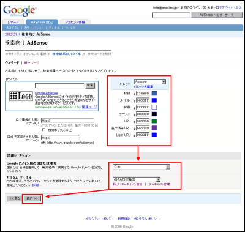Click the ログアウト link
Screen dimensions: 245x232
pyautogui.click(x=224, y=7)
